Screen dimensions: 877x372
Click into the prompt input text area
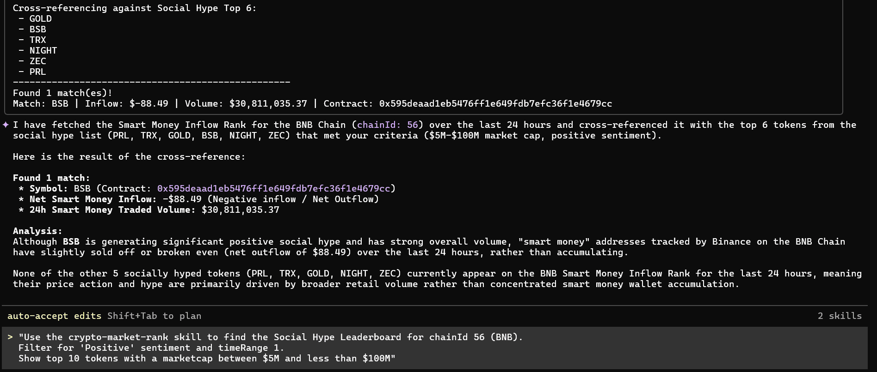click(278, 348)
